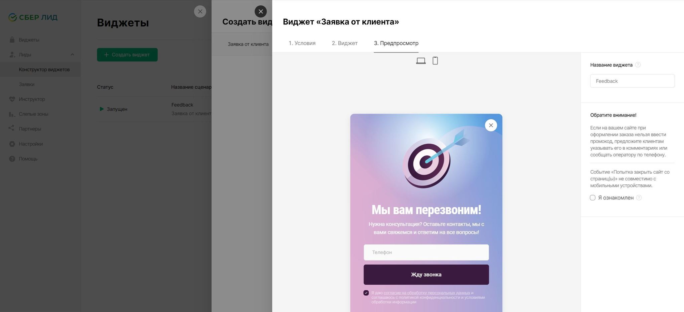Screen dimensions: 684x312
Task: Click the Создать виджет button
Action: (x=127, y=55)
